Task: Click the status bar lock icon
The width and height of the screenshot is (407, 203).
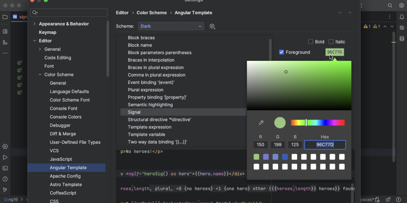Action: click(388, 200)
